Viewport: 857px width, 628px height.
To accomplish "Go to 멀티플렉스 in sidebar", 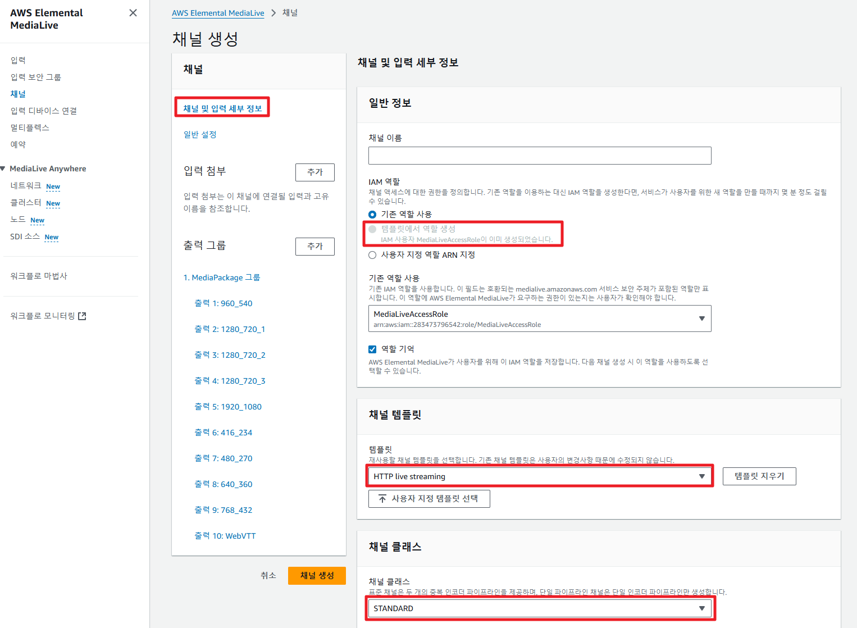I will [x=30, y=128].
